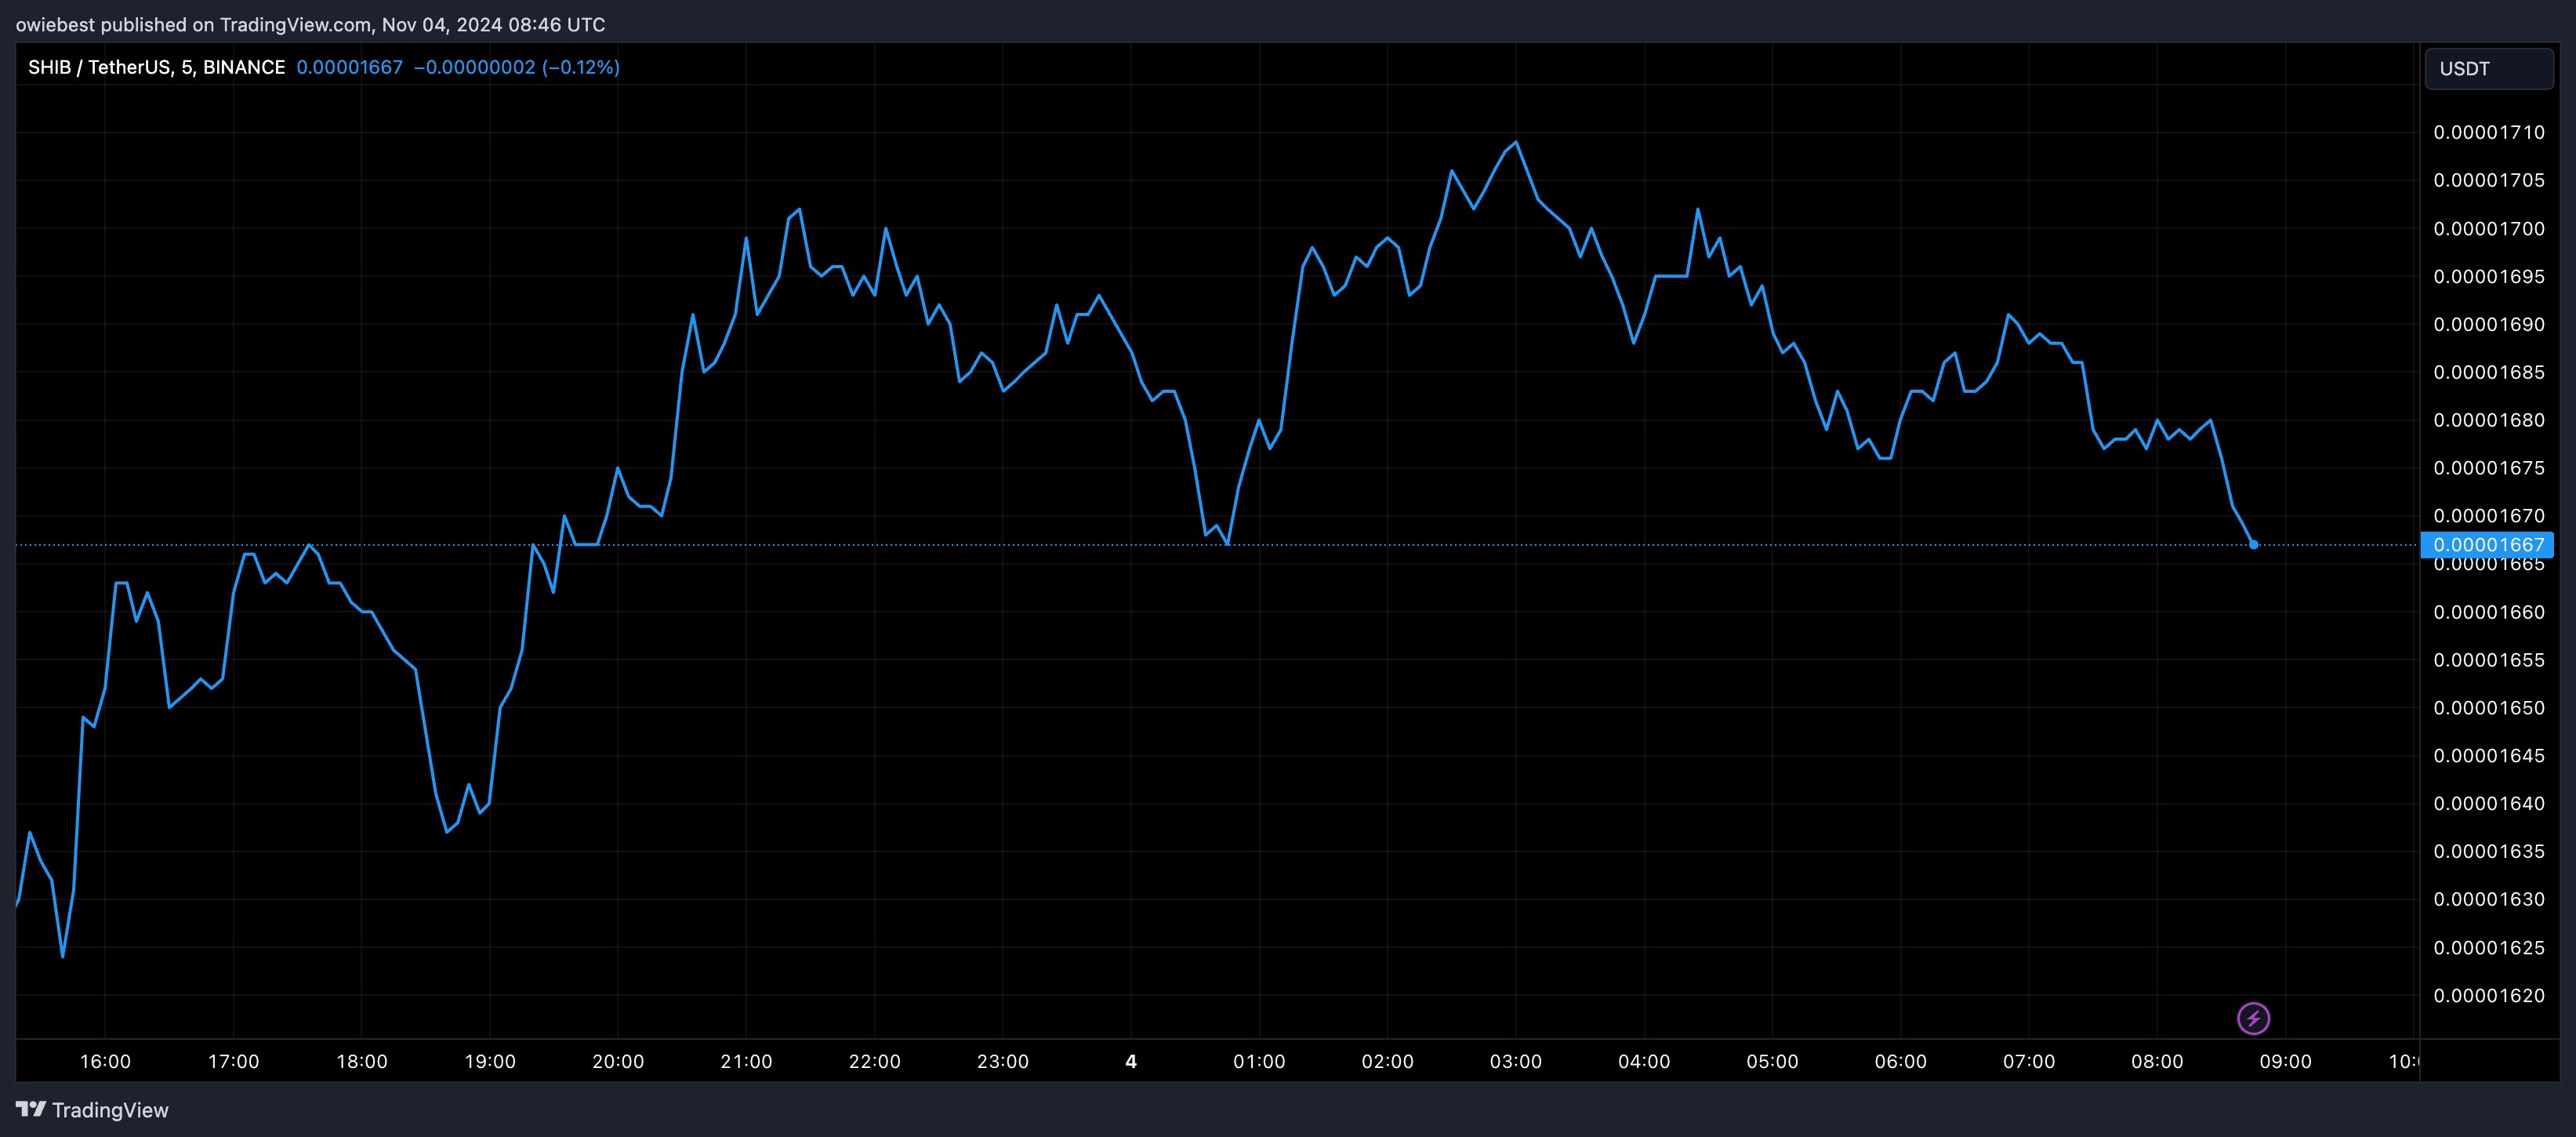The height and width of the screenshot is (1137, 2576).
Task: Click the 0.00001700 price level on the scale
Action: coord(2490,228)
